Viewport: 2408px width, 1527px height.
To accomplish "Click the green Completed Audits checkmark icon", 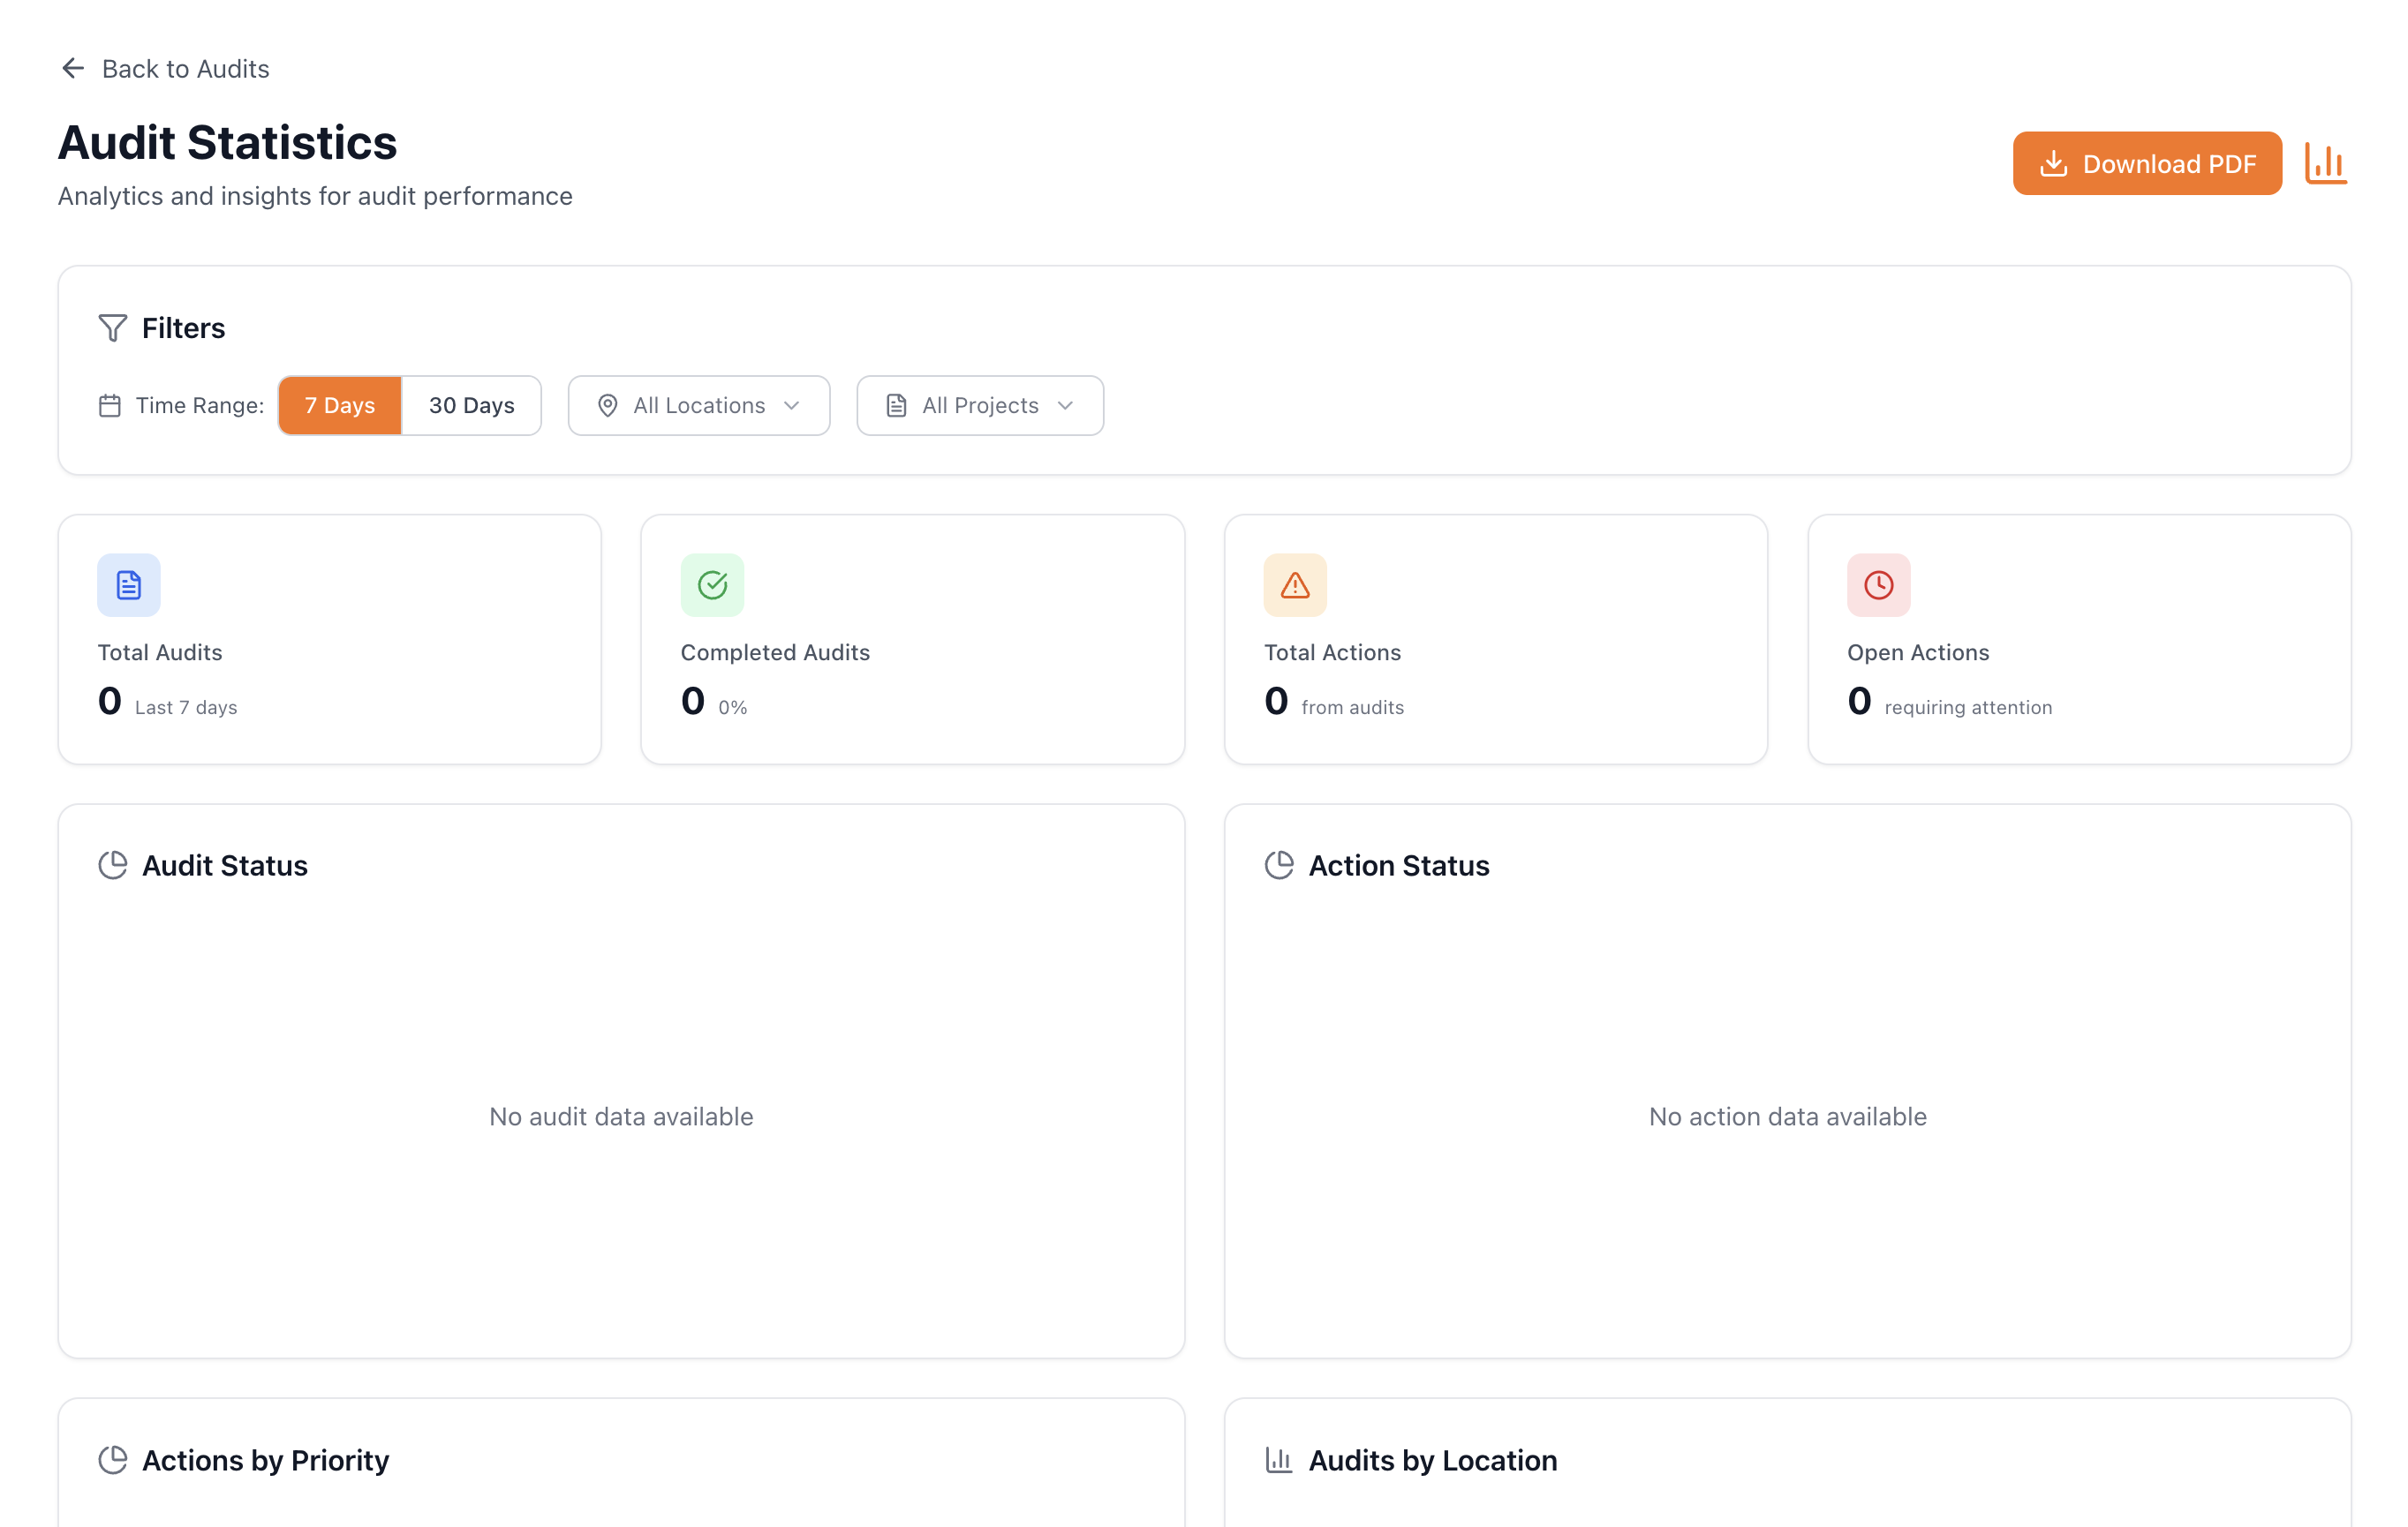I will point(712,584).
